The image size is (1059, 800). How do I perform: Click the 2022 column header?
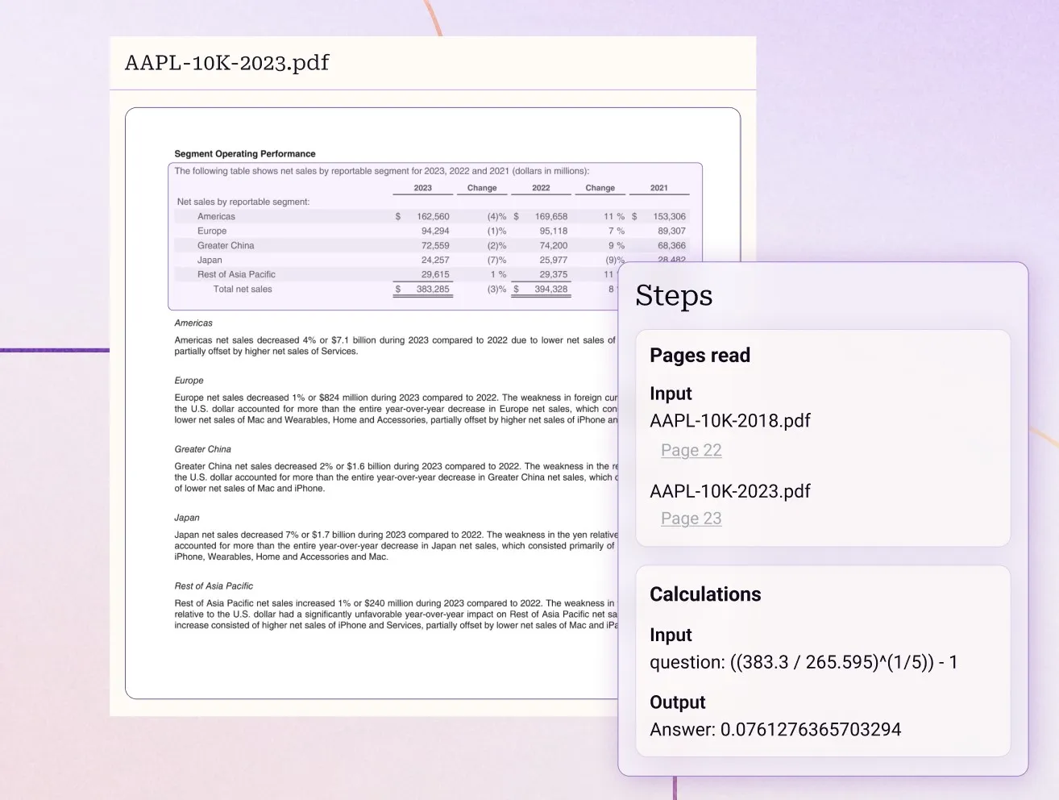point(541,188)
